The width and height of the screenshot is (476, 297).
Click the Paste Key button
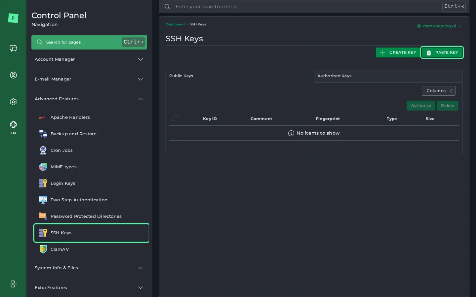pyautogui.click(x=442, y=52)
